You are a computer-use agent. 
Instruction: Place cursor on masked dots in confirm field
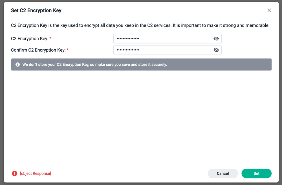(x=128, y=50)
